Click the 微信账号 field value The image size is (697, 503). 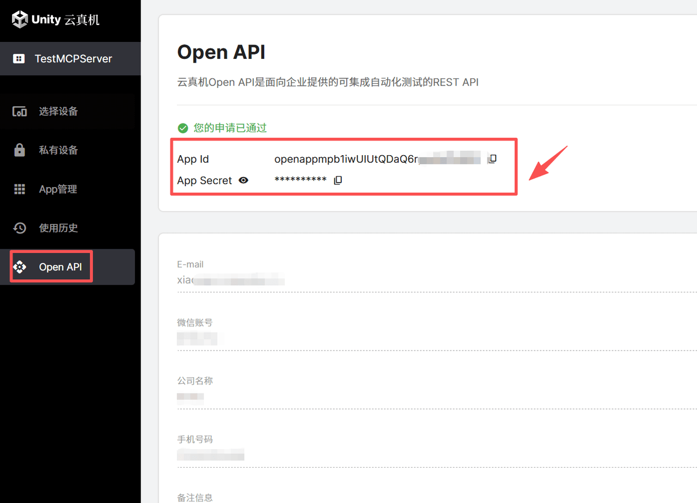[197, 339]
